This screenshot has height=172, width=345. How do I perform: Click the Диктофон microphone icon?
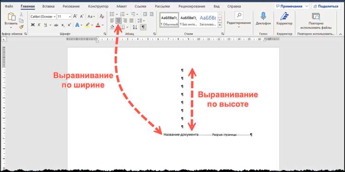point(263,16)
